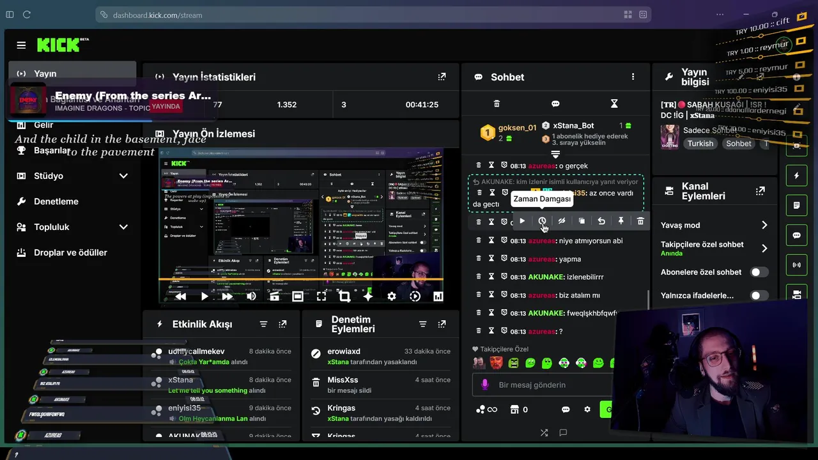Click the purple microphone icon in message box
The image size is (818, 460).
click(x=485, y=385)
